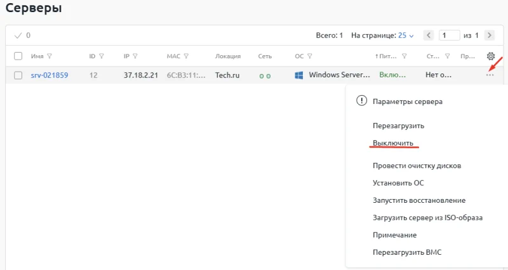
Task: Click the page number input field
Action: [x=450, y=35]
